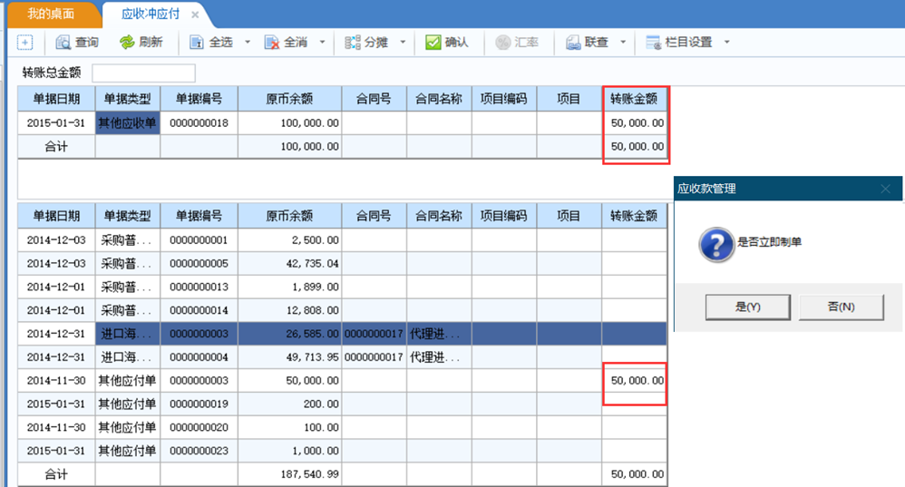Viewport: 905px width, 487px height.
Task: Select the 其他应付单 row numbered 0000000019
Action: [x=342, y=404]
